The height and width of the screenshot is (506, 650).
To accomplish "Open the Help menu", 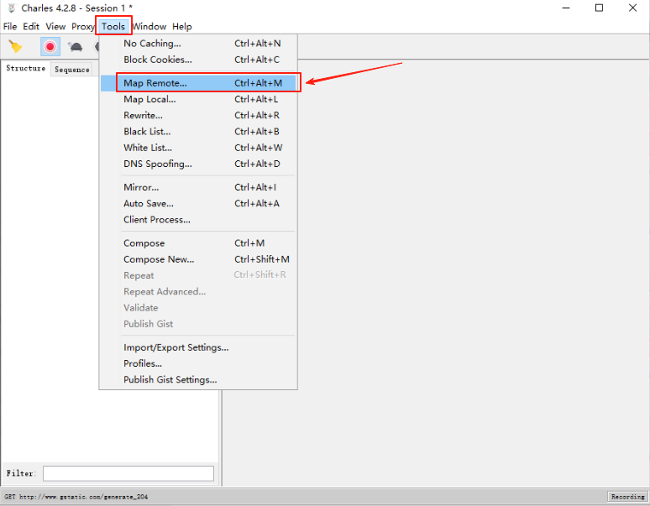I will pyautogui.click(x=182, y=27).
